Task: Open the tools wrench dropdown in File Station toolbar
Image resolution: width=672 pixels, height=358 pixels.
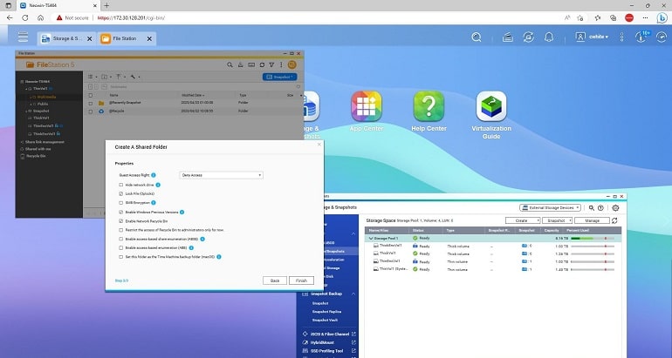Action: click(135, 77)
